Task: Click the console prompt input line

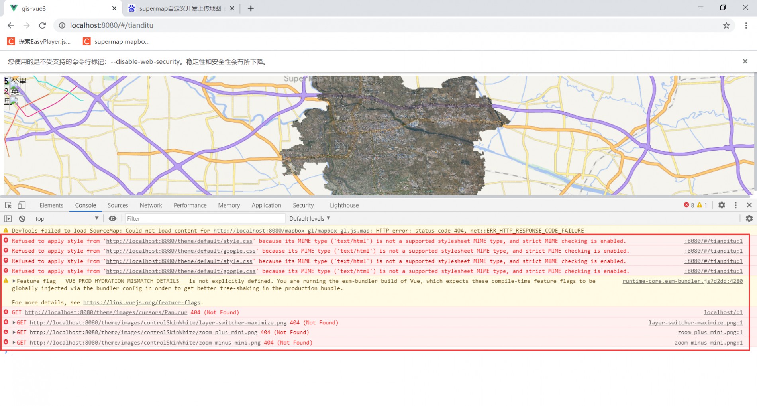Action: (378, 352)
